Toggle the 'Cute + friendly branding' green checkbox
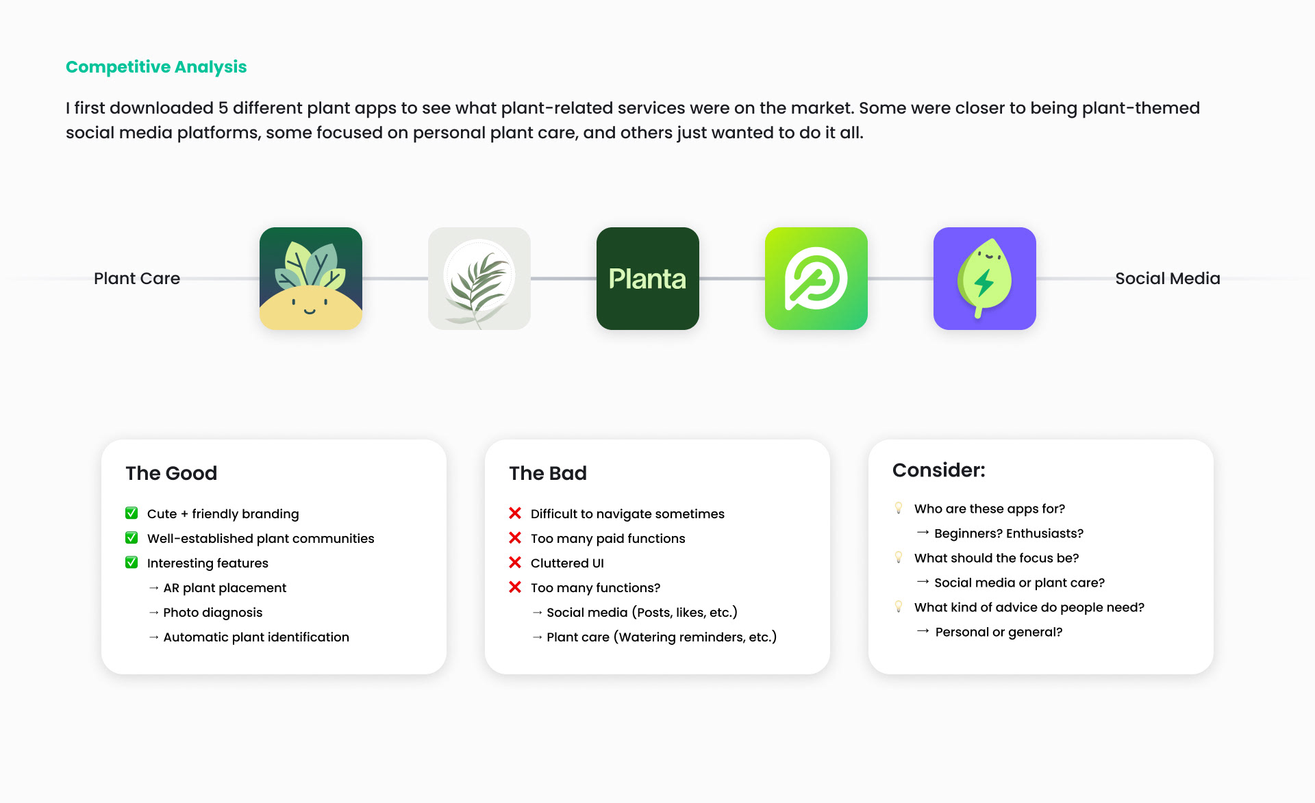The image size is (1315, 803). (131, 513)
